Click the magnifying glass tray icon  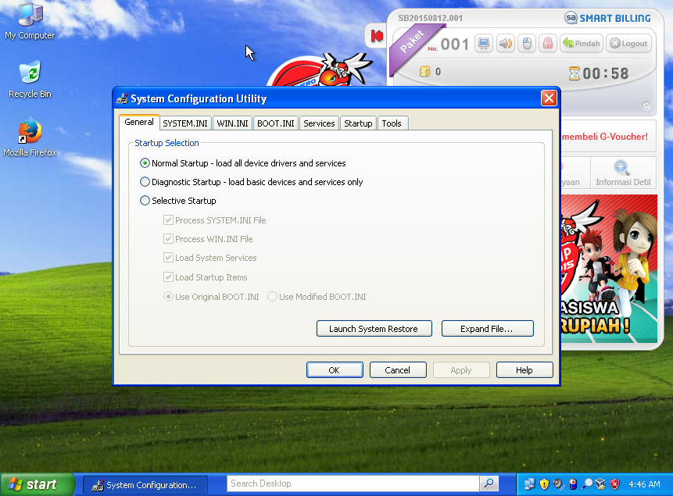point(587,484)
